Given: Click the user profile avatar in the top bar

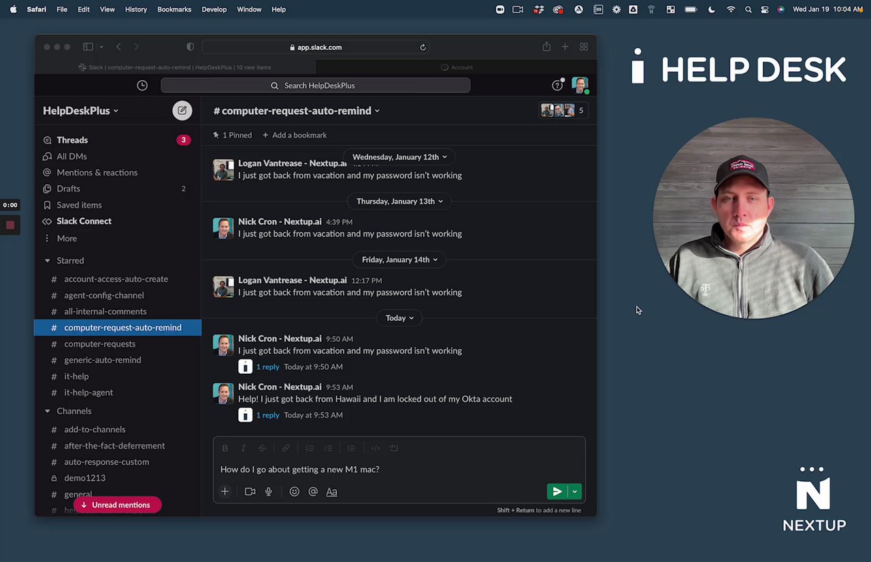Looking at the screenshot, I should coord(580,85).
